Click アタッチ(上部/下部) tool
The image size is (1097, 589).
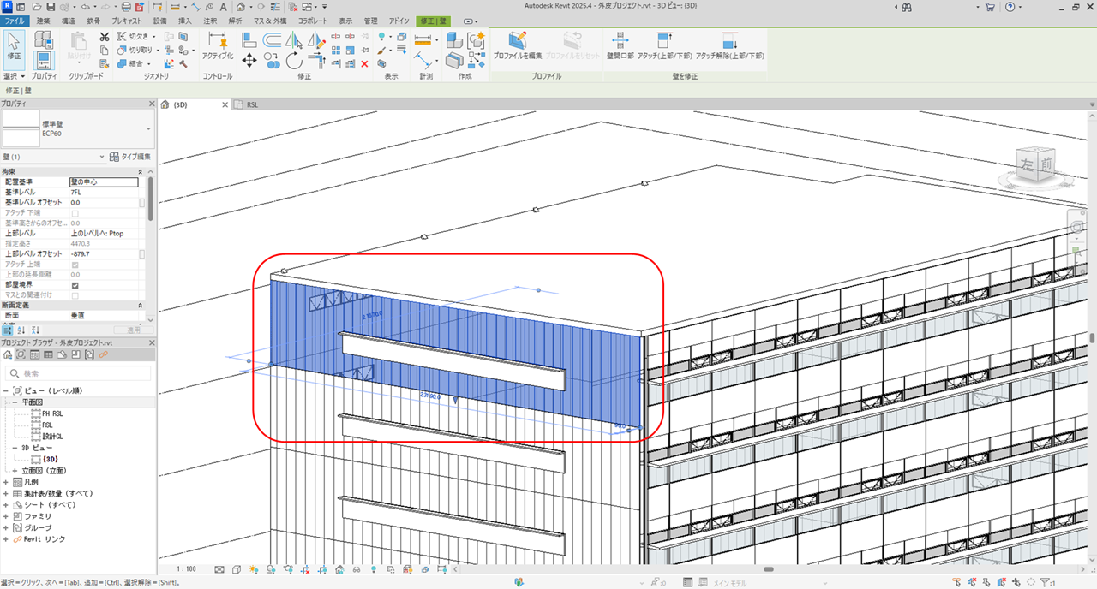(664, 44)
